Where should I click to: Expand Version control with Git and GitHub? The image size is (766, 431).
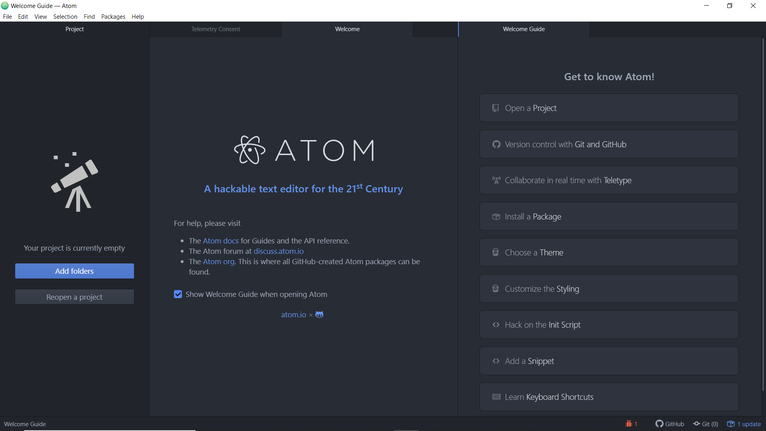[609, 144]
